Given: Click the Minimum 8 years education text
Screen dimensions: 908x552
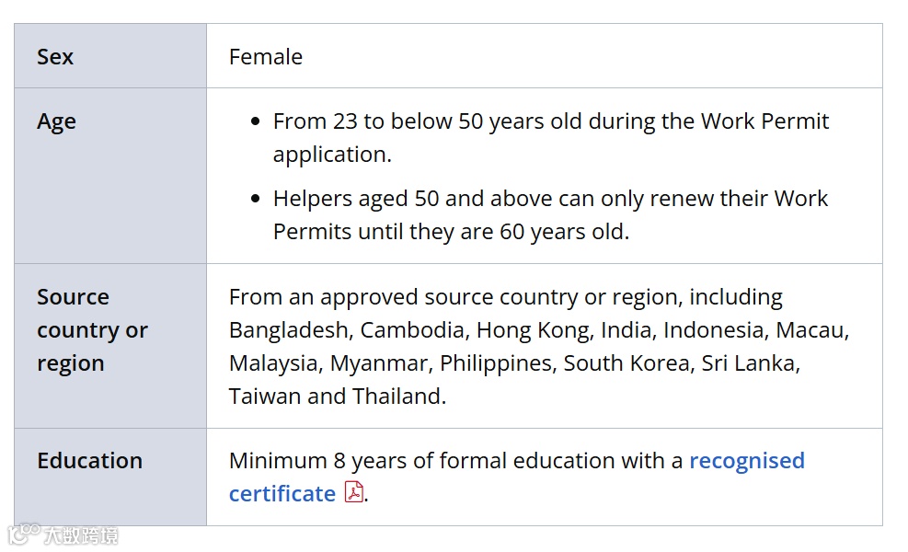Looking at the screenshot, I should point(455,461).
